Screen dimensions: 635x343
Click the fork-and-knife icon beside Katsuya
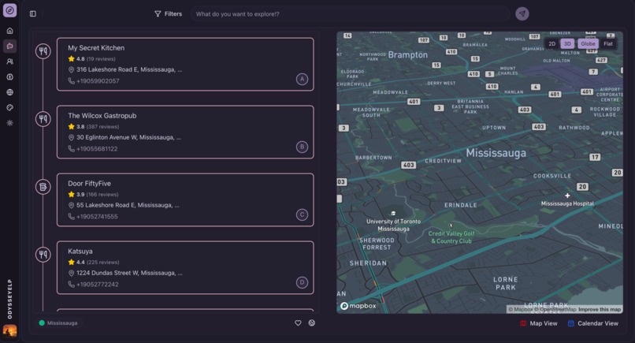tap(43, 255)
